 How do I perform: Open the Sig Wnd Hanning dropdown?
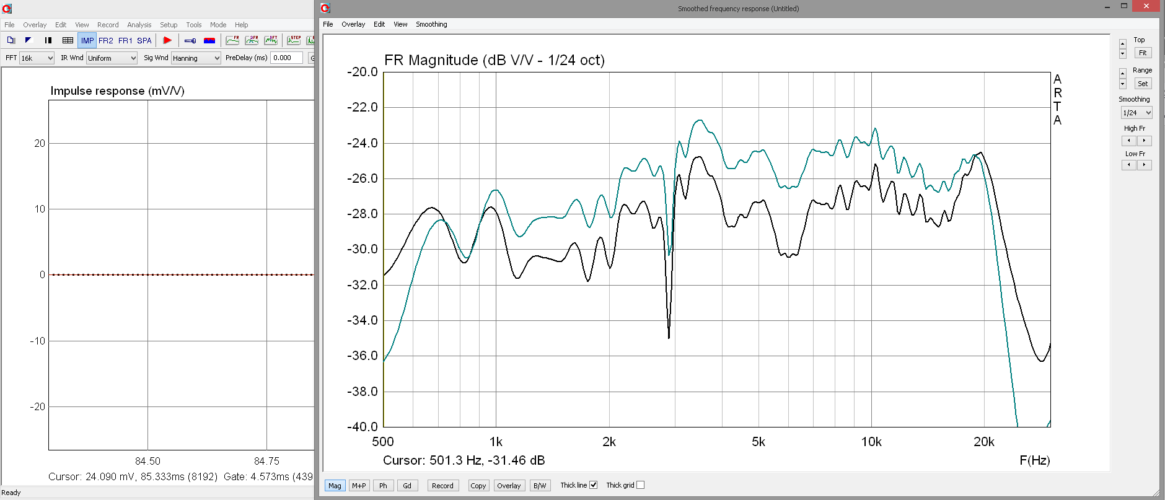pyautogui.click(x=196, y=58)
